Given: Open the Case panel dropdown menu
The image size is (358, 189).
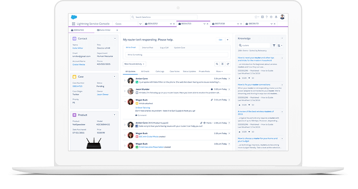Looking at the screenshot, I should (115, 77).
